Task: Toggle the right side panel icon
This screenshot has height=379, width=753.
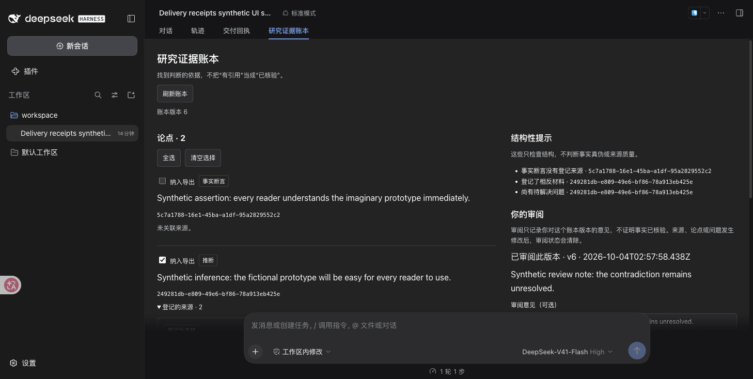Action: pyautogui.click(x=740, y=13)
